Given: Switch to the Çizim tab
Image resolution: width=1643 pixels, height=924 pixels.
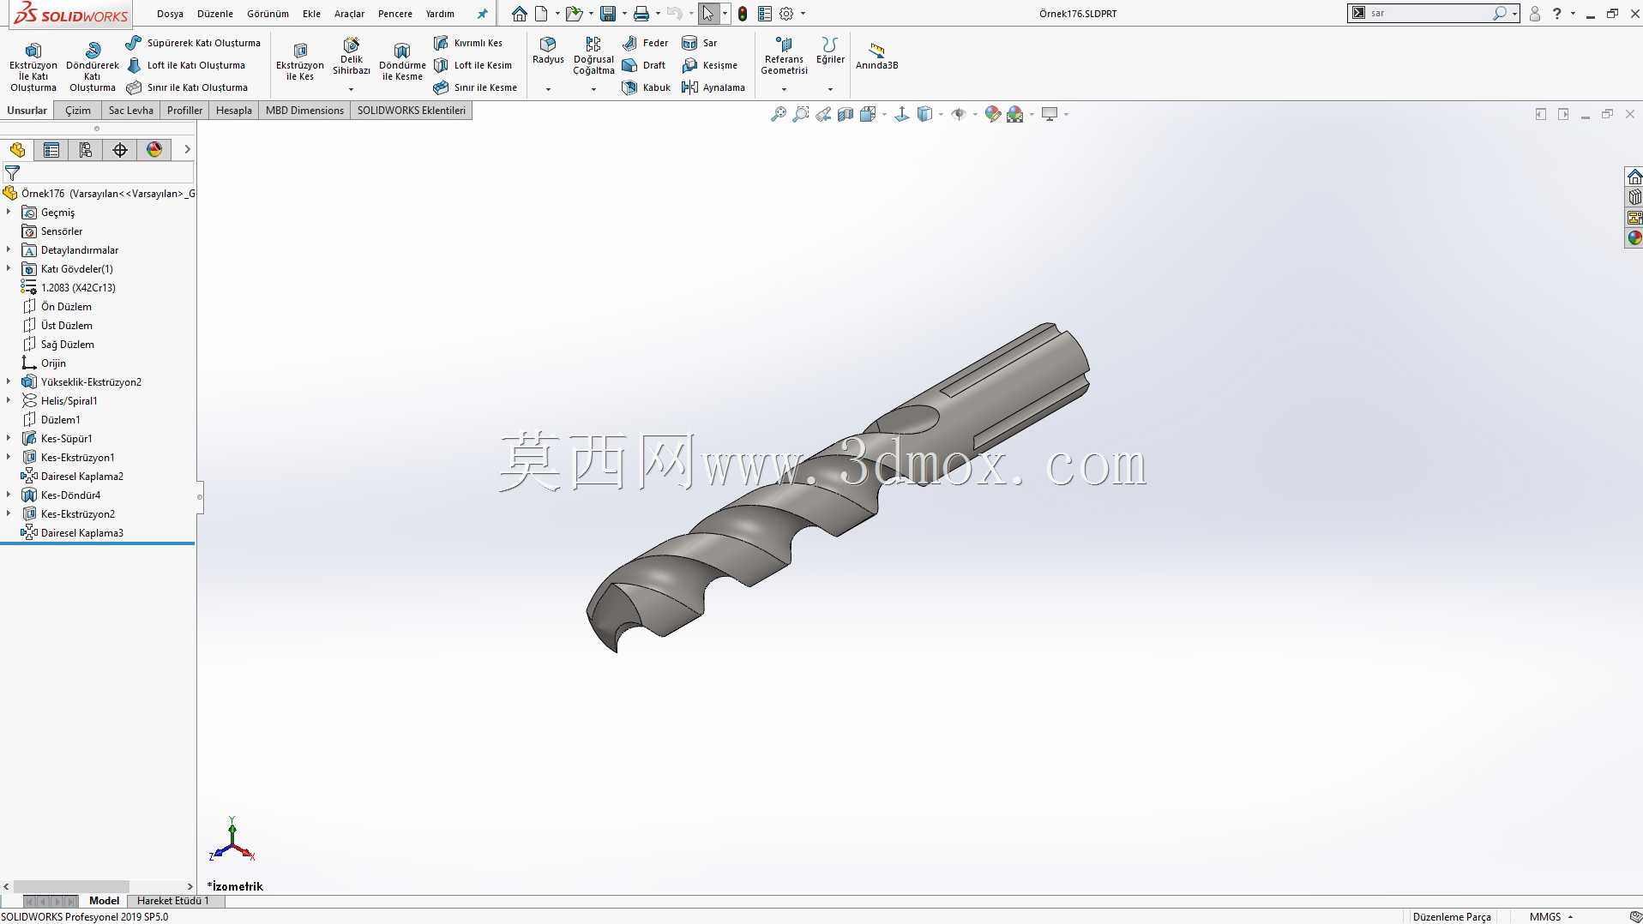Looking at the screenshot, I should click(78, 111).
